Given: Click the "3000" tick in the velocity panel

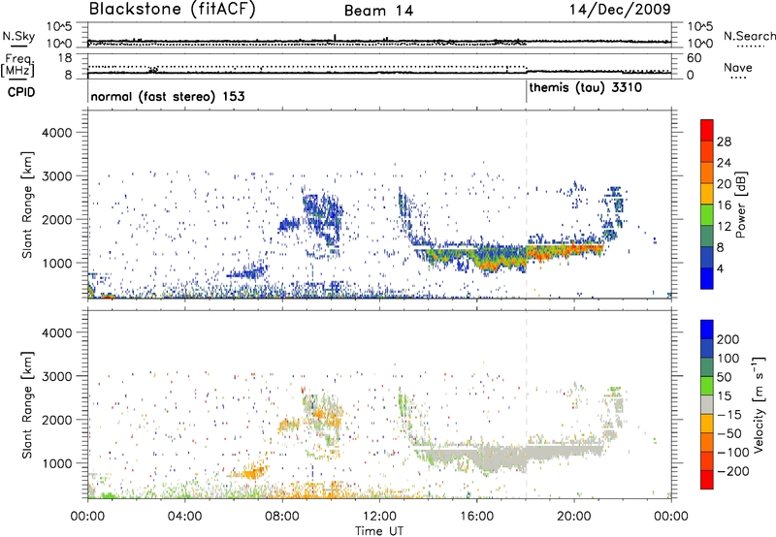Looking at the screenshot, I should click(57, 376).
